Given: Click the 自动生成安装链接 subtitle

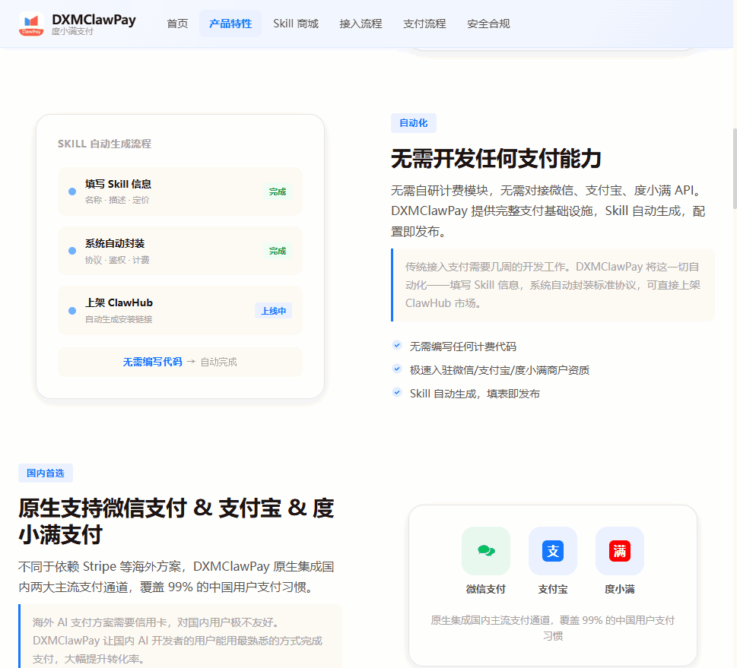Looking at the screenshot, I should [119, 319].
